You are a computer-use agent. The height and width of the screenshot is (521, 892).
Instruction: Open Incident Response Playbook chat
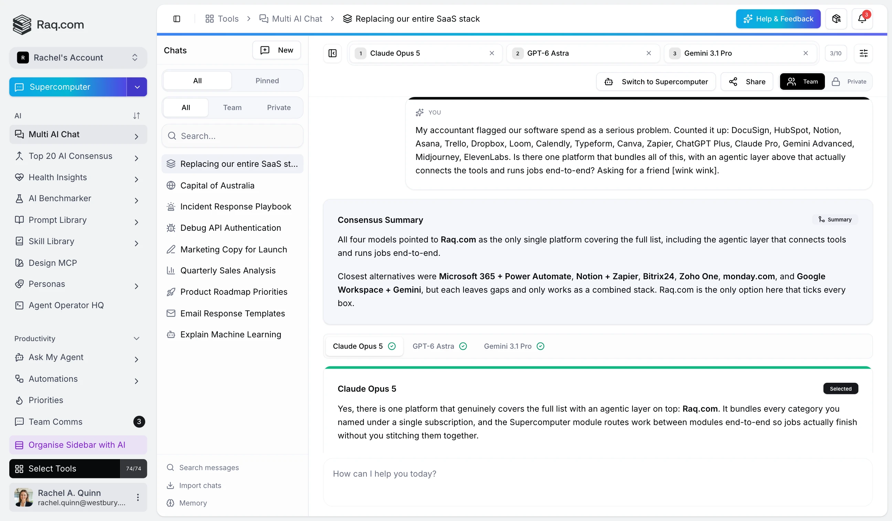point(232,207)
